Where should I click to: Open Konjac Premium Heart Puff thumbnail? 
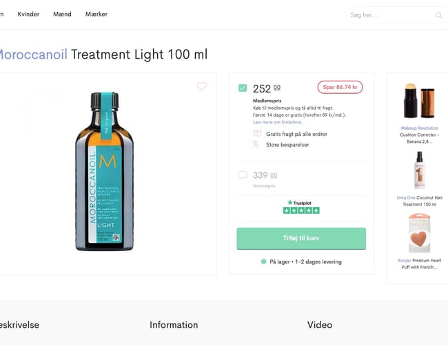coord(419,234)
